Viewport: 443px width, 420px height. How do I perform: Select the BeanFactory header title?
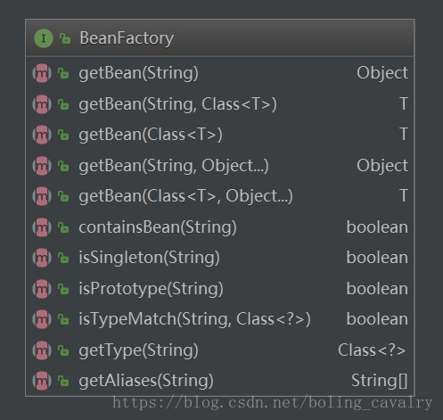(x=127, y=38)
